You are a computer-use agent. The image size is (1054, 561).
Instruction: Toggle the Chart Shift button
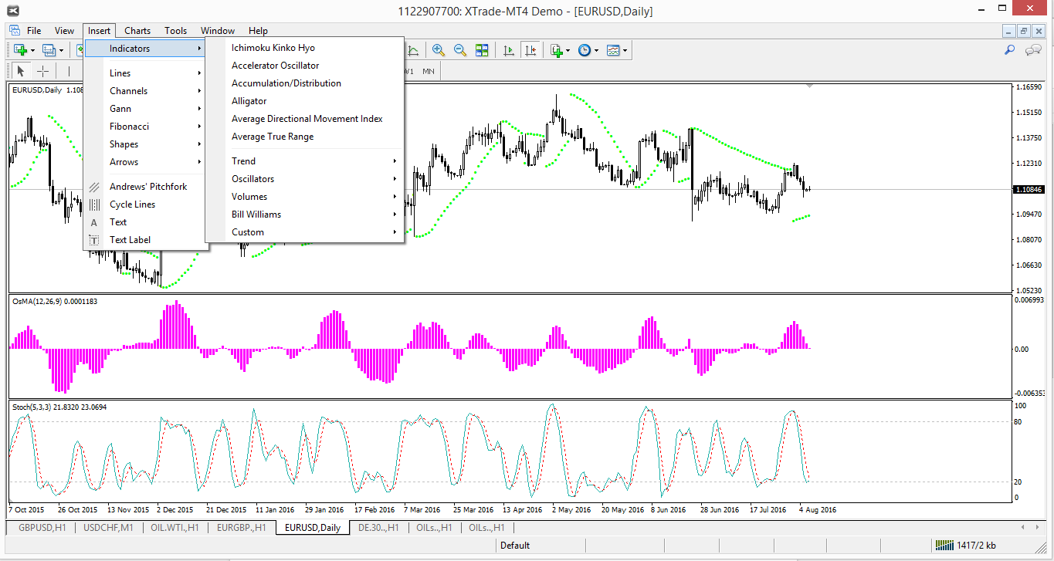pos(530,50)
